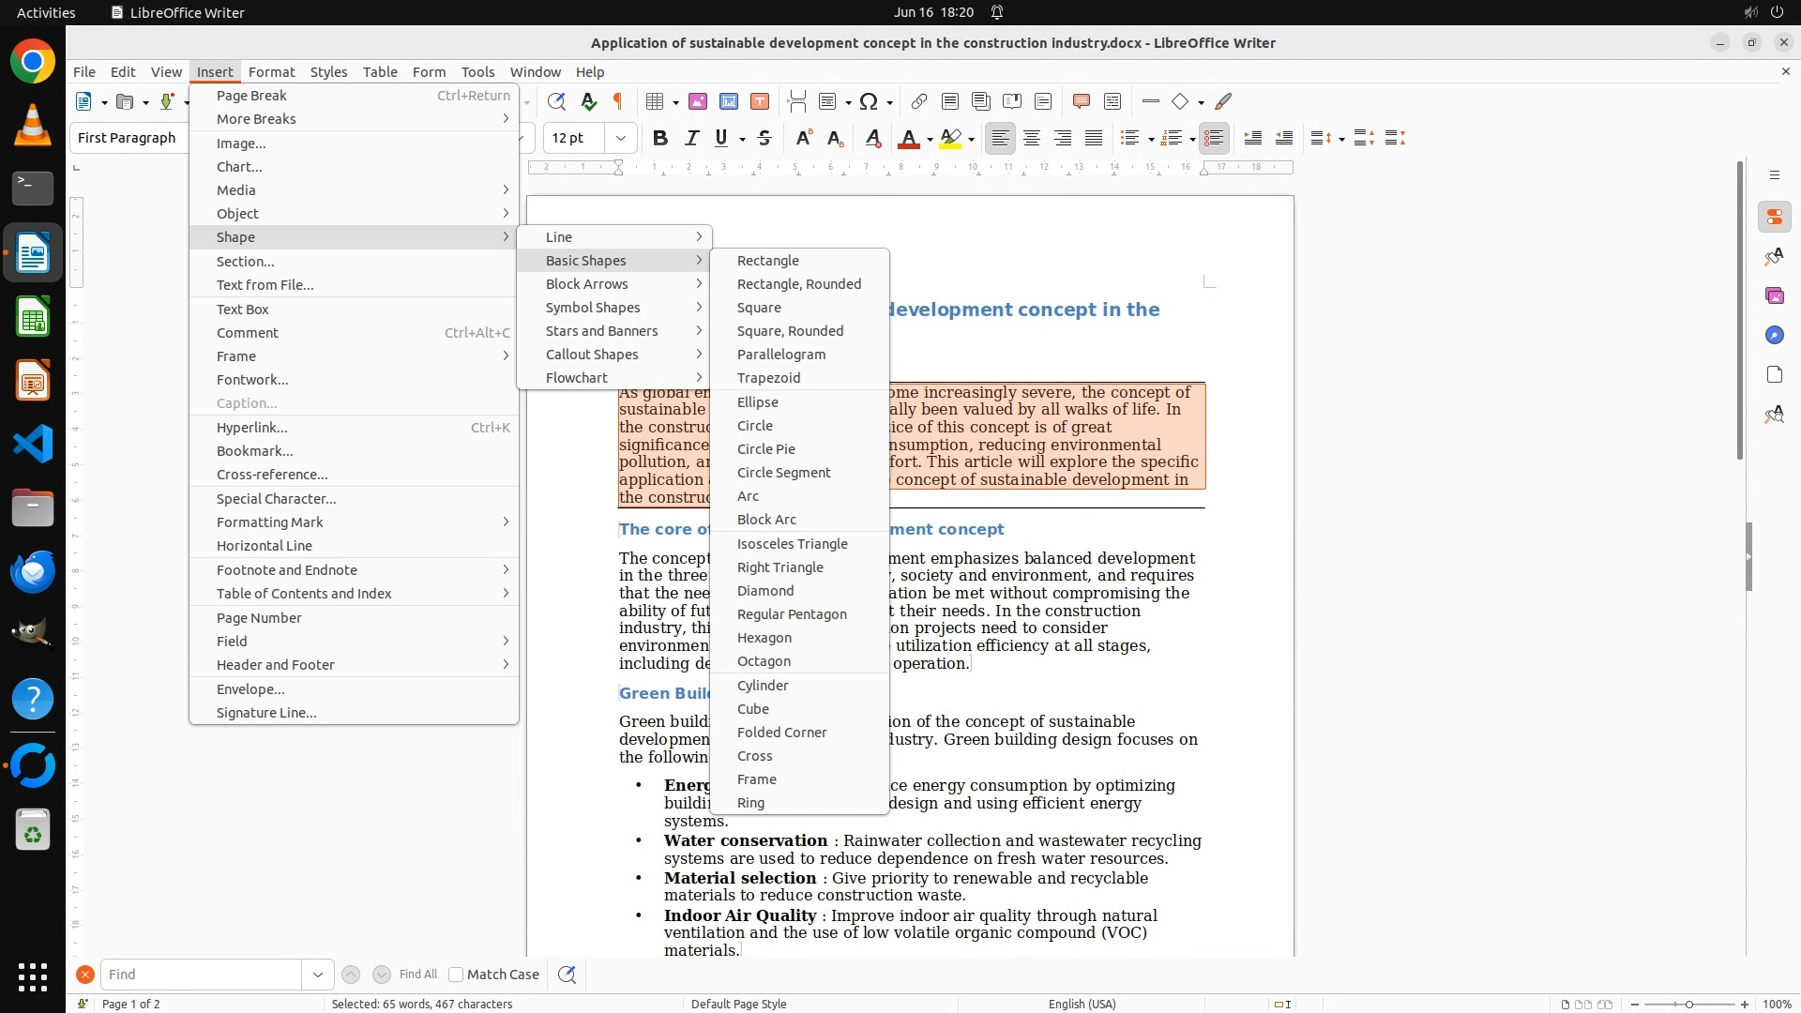Click the red font color swatch
The width and height of the screenshot is (1801, 1013).
(x=908, y=139)
